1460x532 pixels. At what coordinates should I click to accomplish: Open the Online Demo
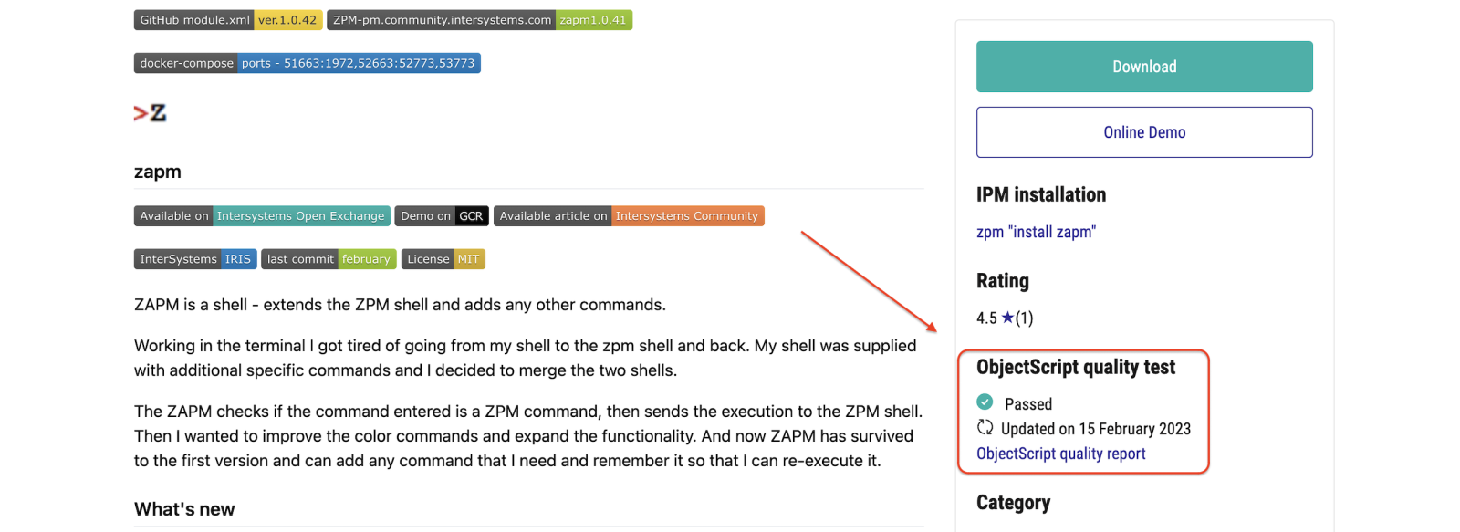click(x=1144, y=132)
